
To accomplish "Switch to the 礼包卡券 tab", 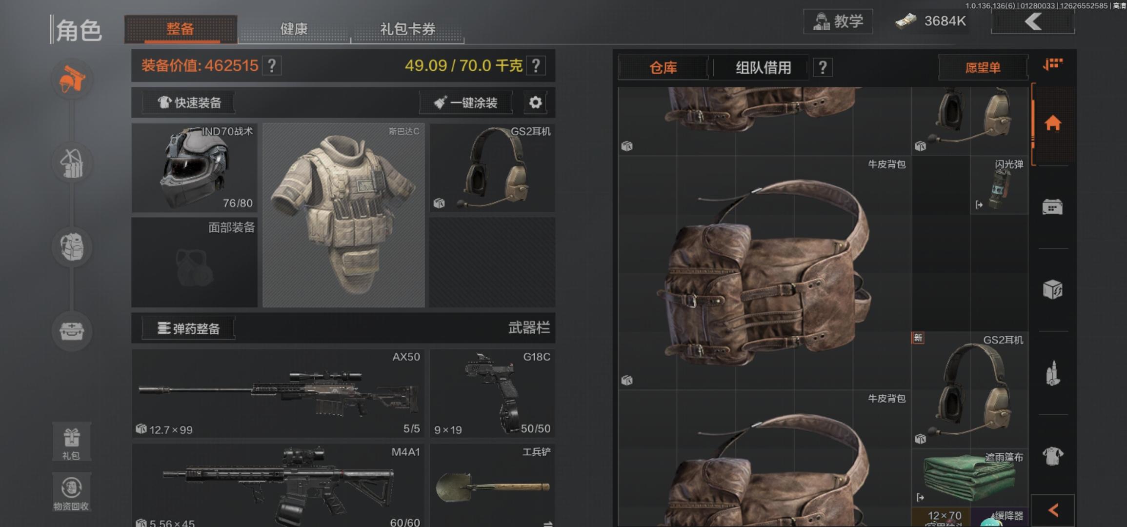I will (407, 29).
